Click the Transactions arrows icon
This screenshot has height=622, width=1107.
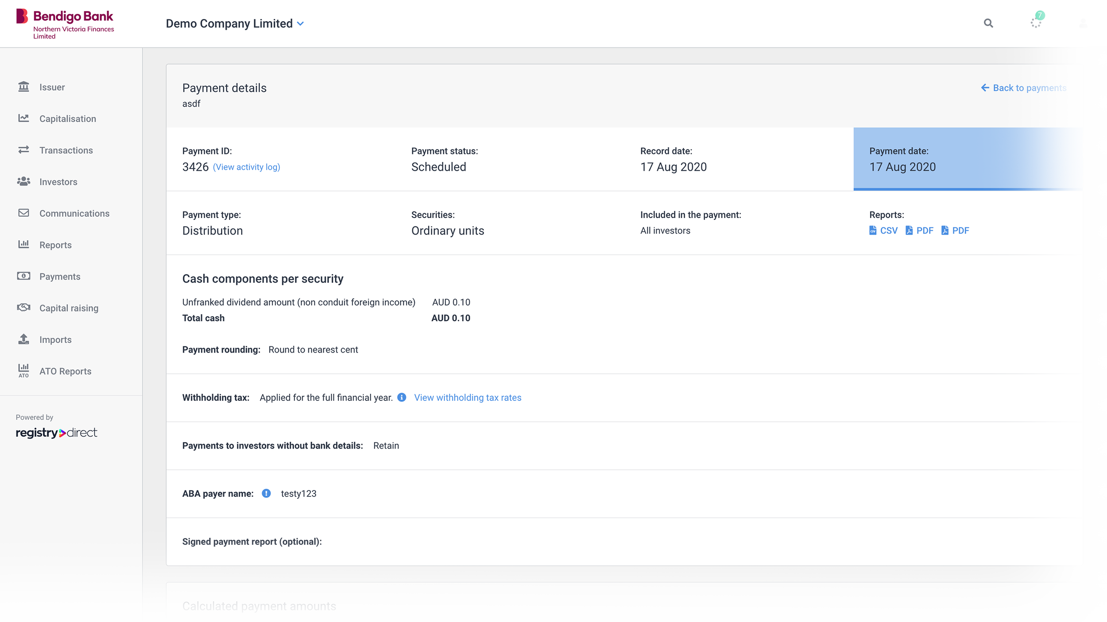pos(23,150)
